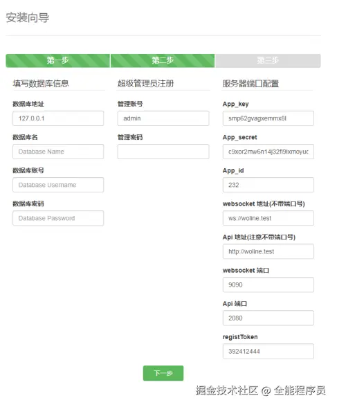Click the registToken field showing 392412444
This screenshot has height=407, width=337.
[268, 352]
